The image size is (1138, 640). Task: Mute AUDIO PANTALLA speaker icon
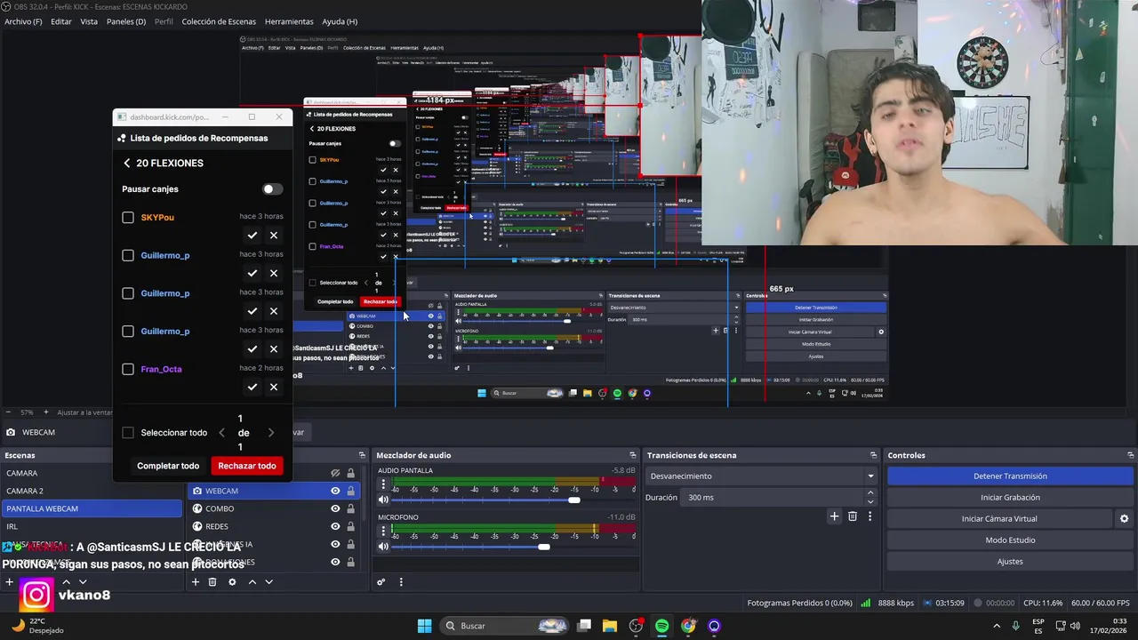383,500
